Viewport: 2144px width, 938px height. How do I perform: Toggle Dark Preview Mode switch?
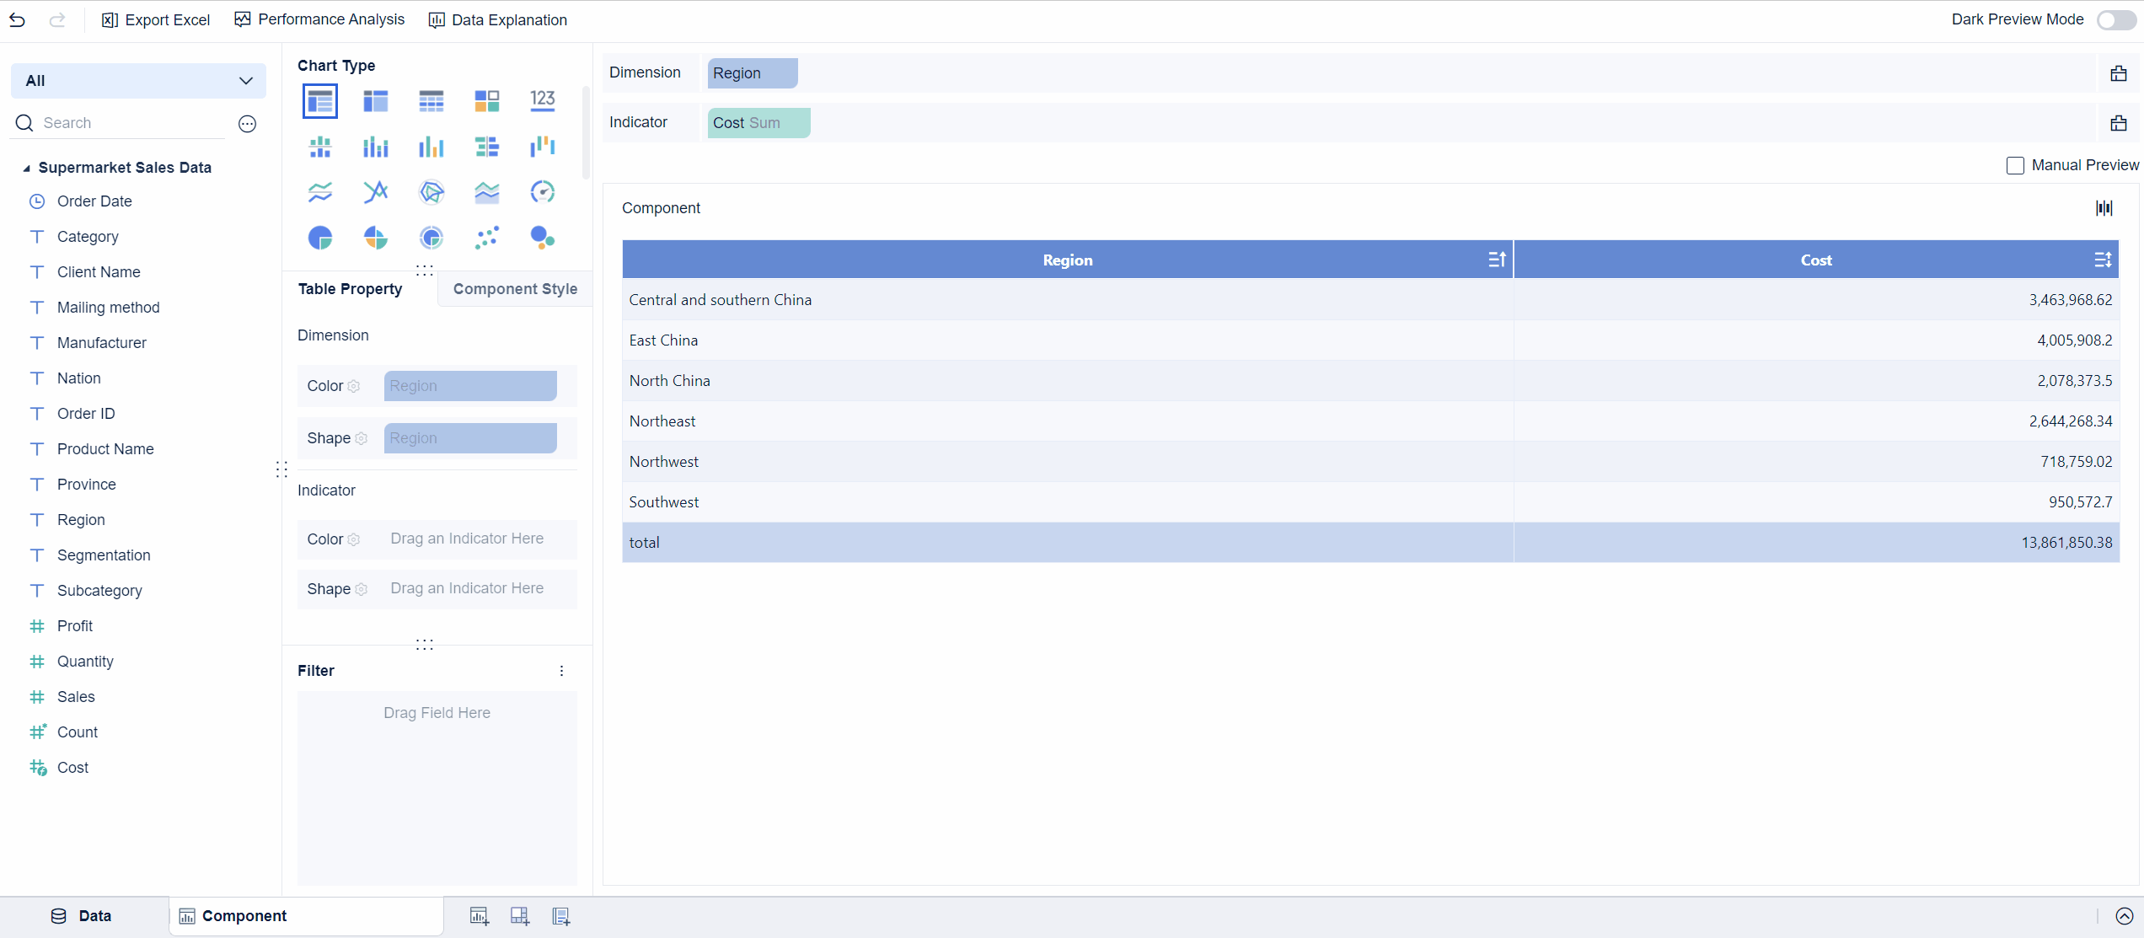2115,19
